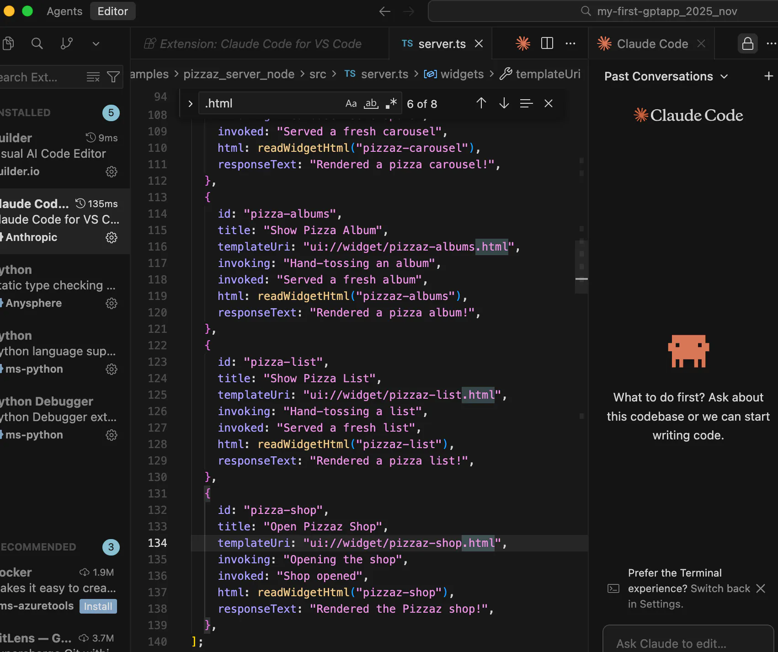Expand the sidebar views chevron dropdown
Screen dimensions: 778x652
(x=96, y=43)
